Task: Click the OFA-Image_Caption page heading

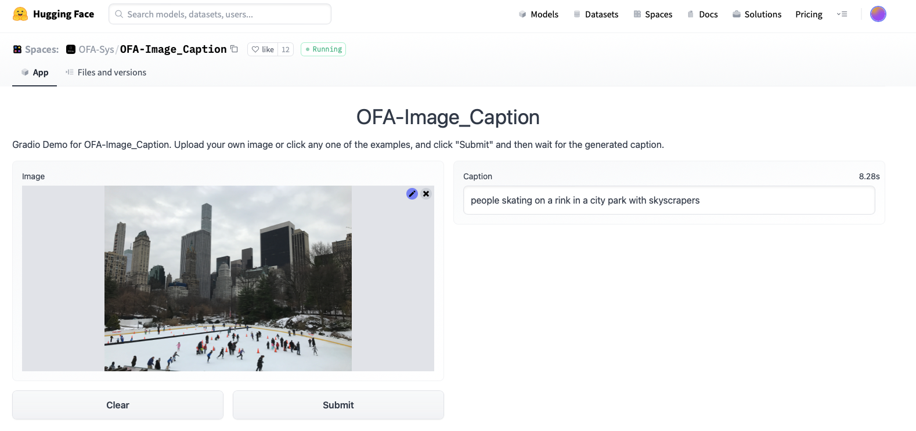Action: (448, 117)
